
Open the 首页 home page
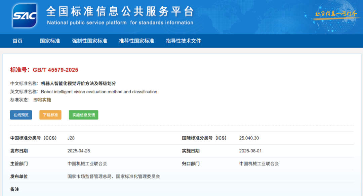tap(17, 41)
